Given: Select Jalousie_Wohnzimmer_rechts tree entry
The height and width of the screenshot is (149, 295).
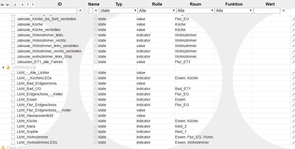Looking at the screenshot, I should (x=41, y=40).
